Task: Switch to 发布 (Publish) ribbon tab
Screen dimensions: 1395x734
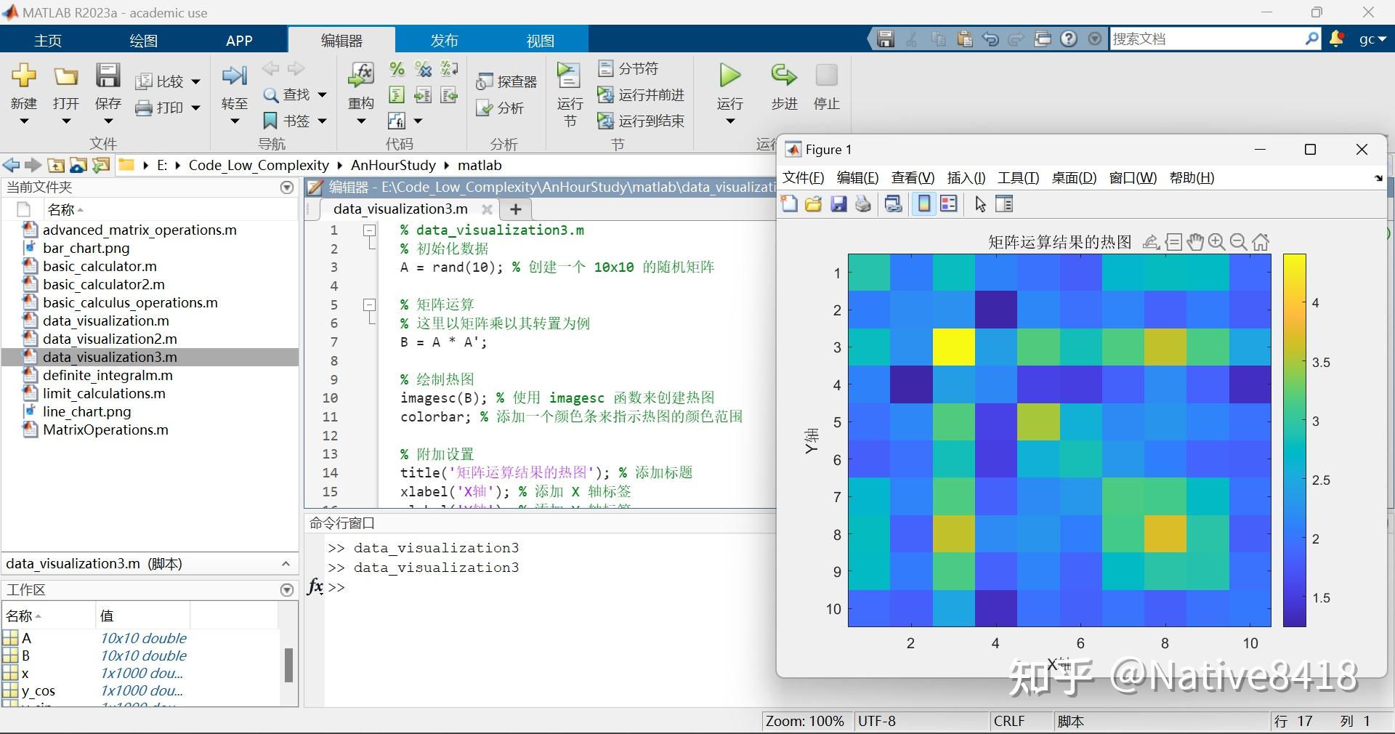Action: coord(444,41)
